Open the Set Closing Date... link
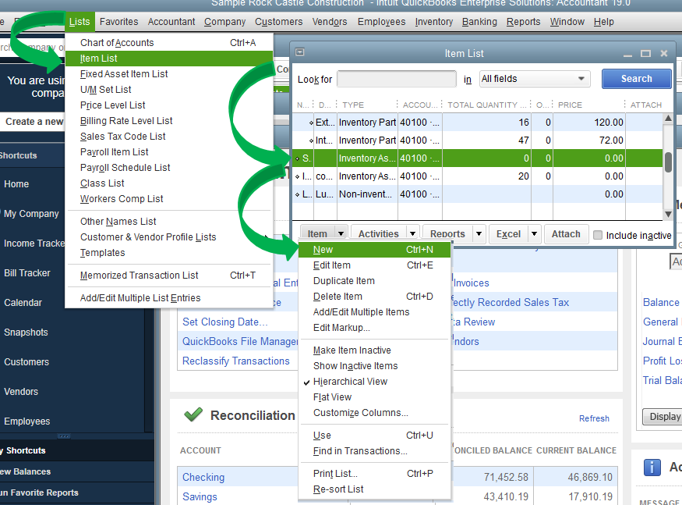 pyautogui.click(x=225, y=322)
